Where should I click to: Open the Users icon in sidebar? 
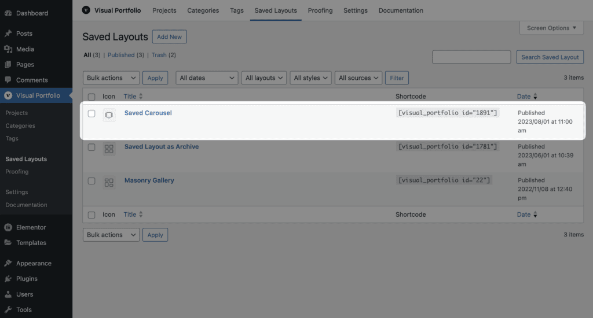(x=8, y=294)
